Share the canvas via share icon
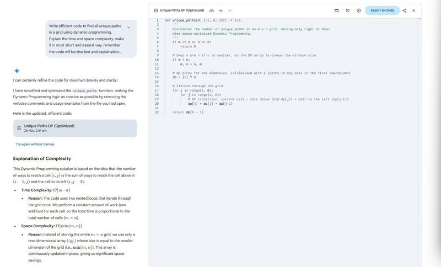441x267 pixels. click(x=404, y=10)
